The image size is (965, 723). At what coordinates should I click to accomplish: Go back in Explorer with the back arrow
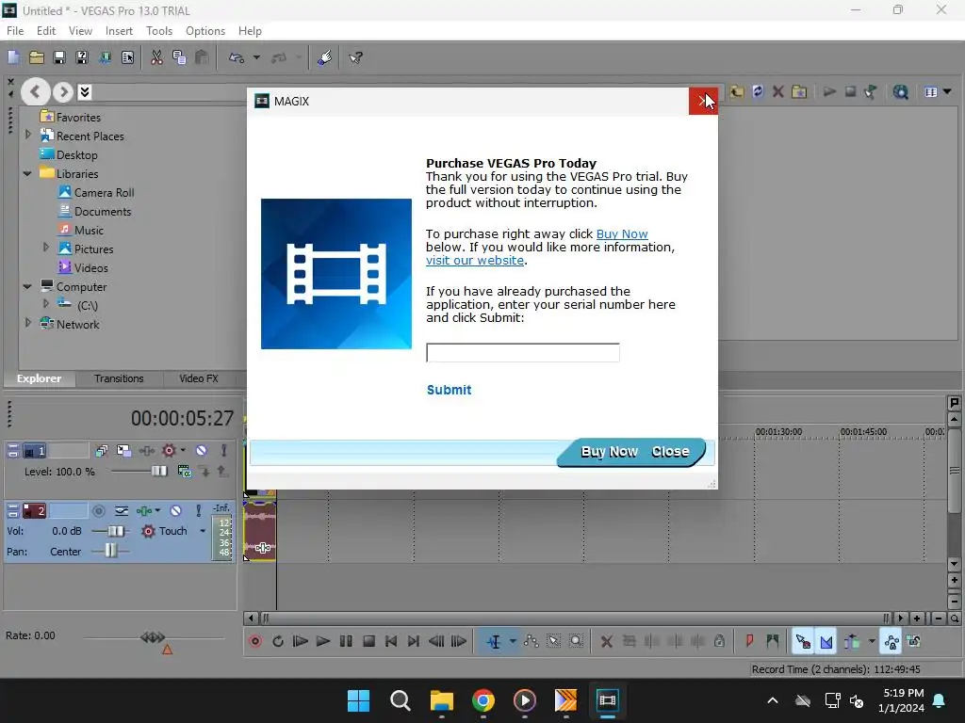click(35, 92)
